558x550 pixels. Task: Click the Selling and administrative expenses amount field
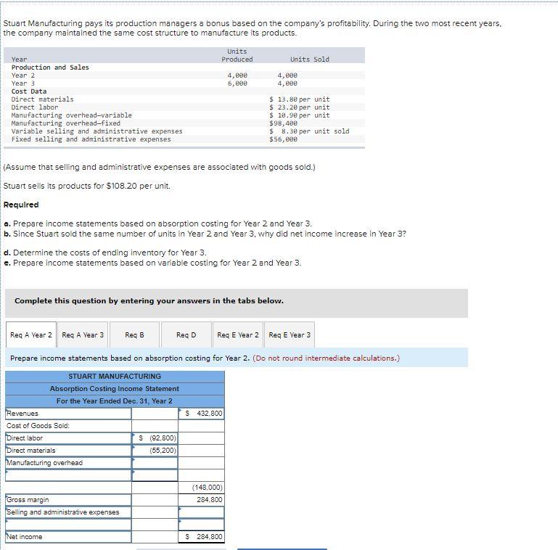[202, 512]
